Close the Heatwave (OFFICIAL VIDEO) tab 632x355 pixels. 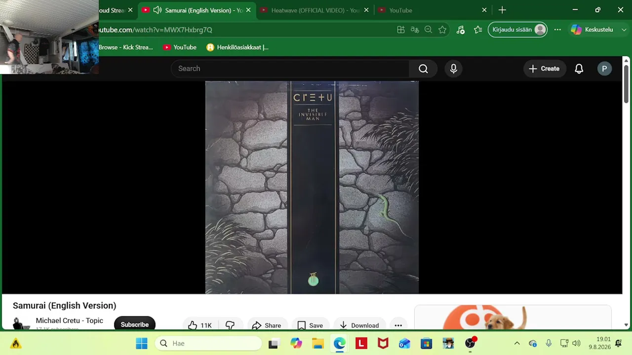pyautogui.click(x=366, y=10)
